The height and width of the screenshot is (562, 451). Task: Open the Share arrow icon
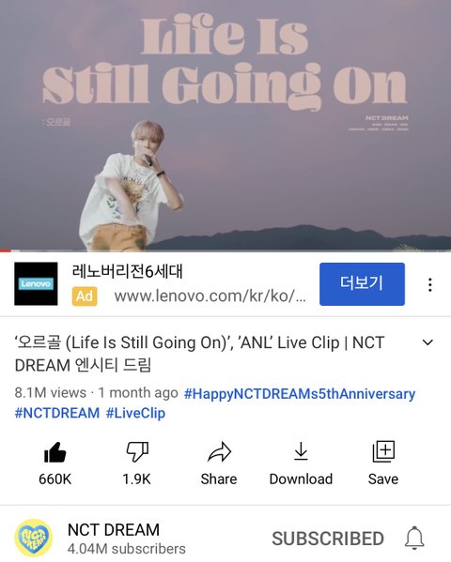219,452
